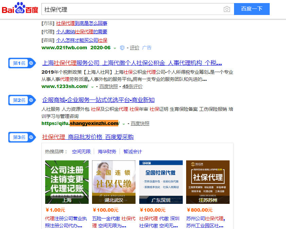This screenshot has width=286, height=229.
Task: Select hot brand 智诚会计
Action: pos(132,152)
